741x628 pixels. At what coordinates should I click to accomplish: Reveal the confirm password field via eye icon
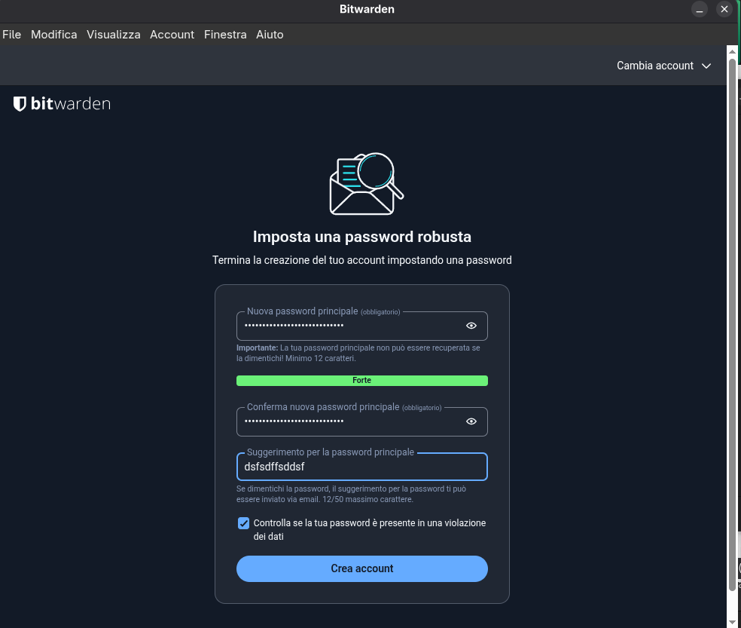471,421
